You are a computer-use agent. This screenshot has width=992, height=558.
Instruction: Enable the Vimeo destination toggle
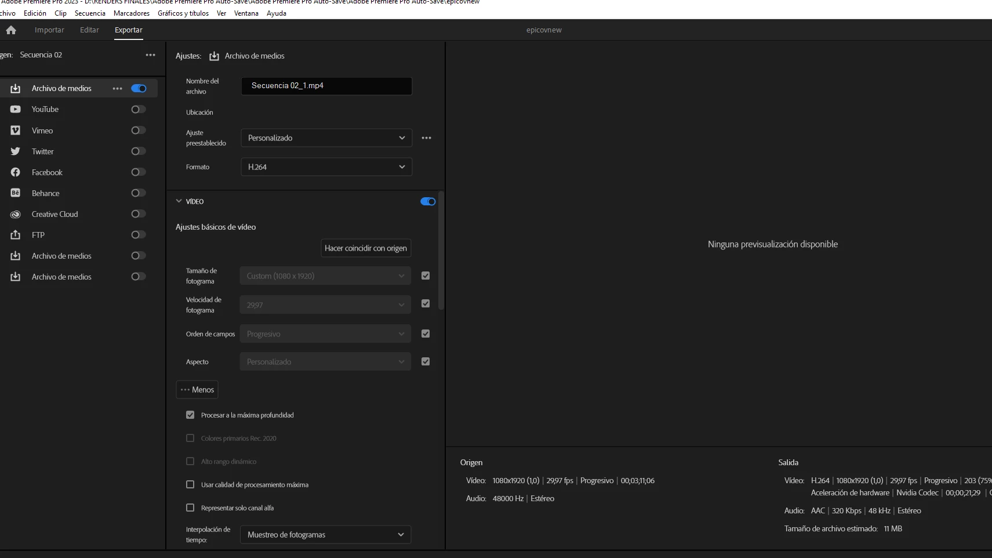(x=139, y=131)
